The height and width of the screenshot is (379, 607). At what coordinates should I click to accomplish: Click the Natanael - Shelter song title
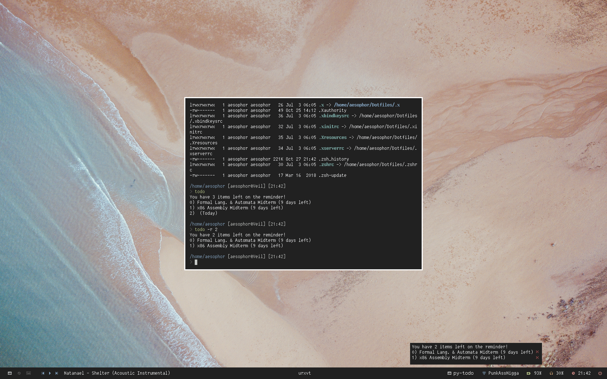pos(117,373)
